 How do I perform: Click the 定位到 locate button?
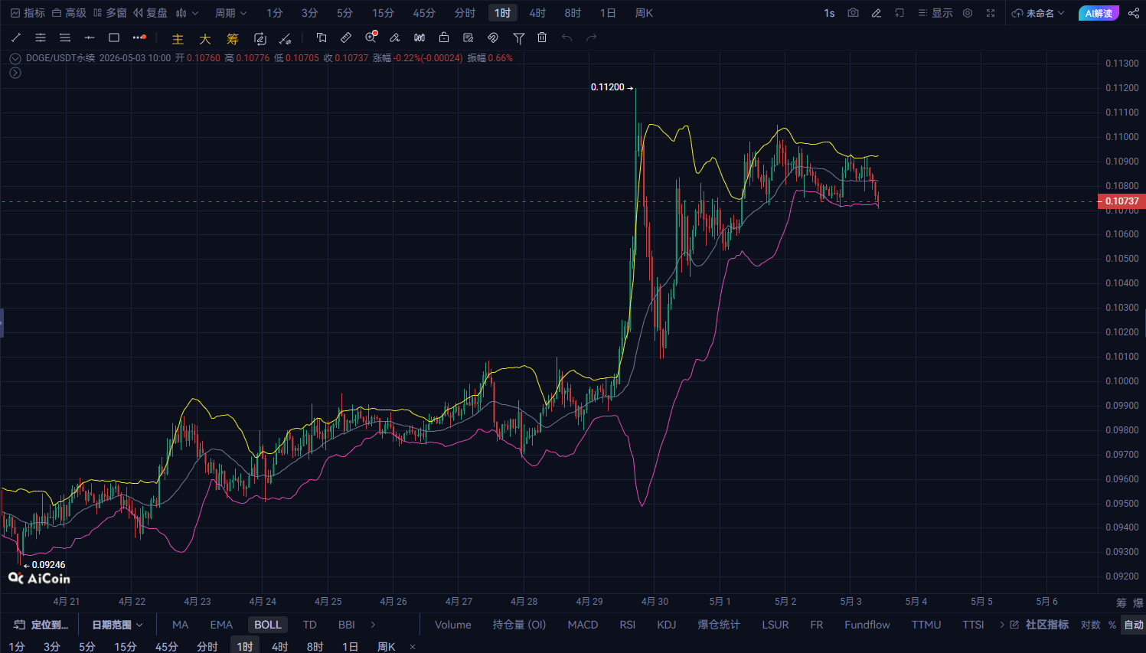click(x=41, y=625)
